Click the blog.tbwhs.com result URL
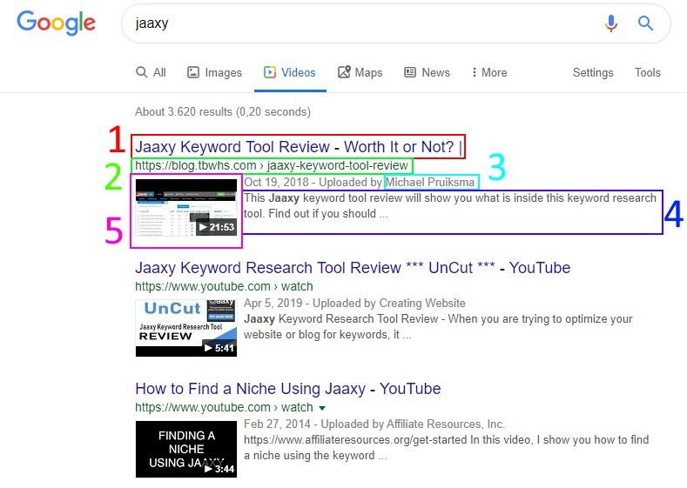The height and width of the screenshot is (488, 687). coord(272,165)
